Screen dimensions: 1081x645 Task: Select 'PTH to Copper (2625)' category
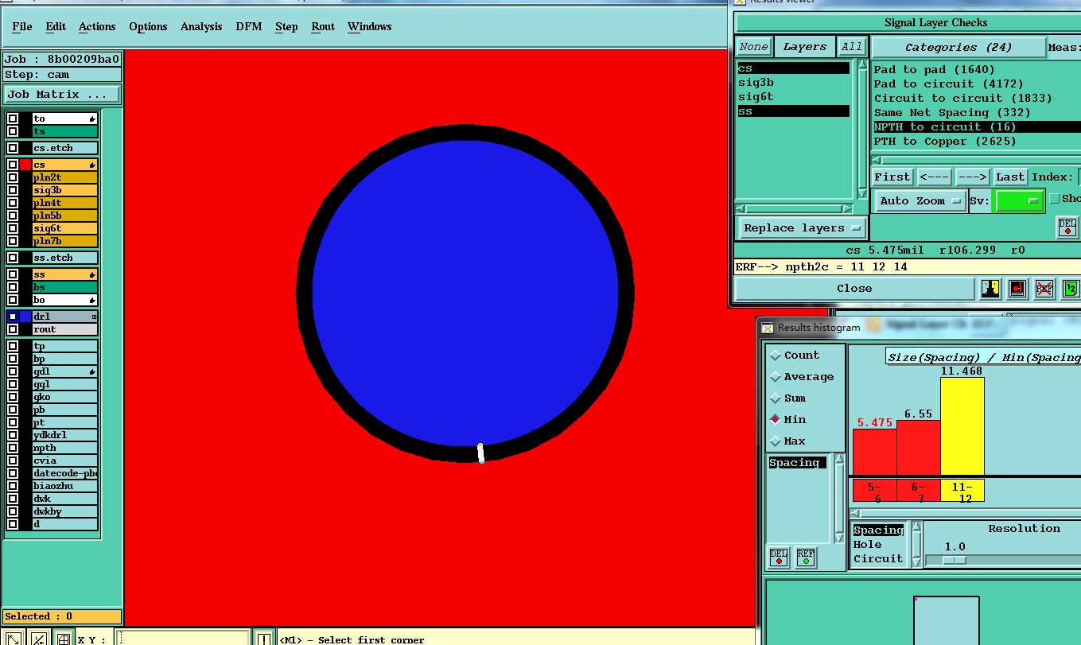[945, 141]
